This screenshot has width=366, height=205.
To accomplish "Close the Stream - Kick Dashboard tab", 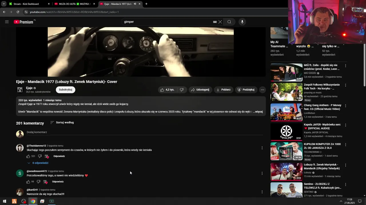I will point(49,4).
